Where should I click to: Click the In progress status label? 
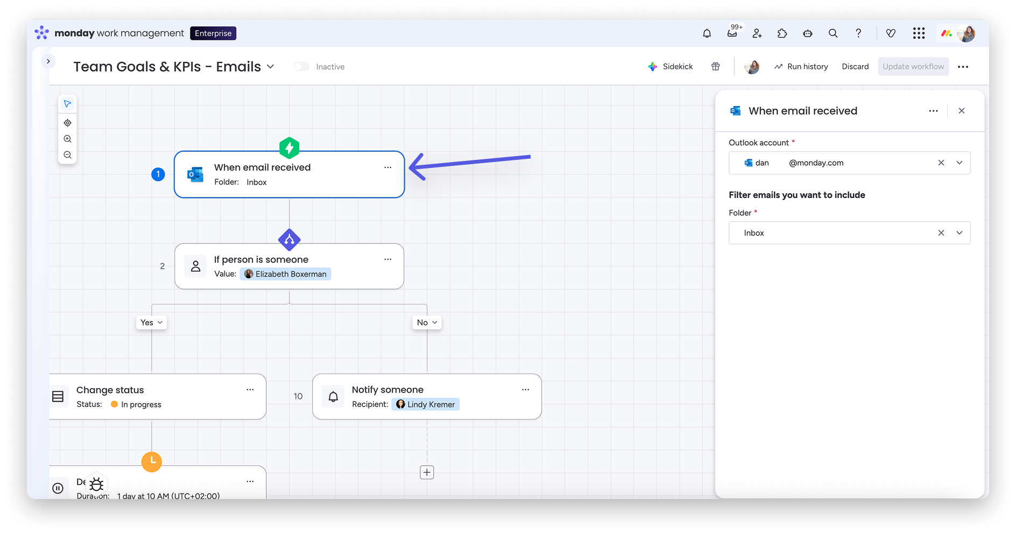point(136,404)
